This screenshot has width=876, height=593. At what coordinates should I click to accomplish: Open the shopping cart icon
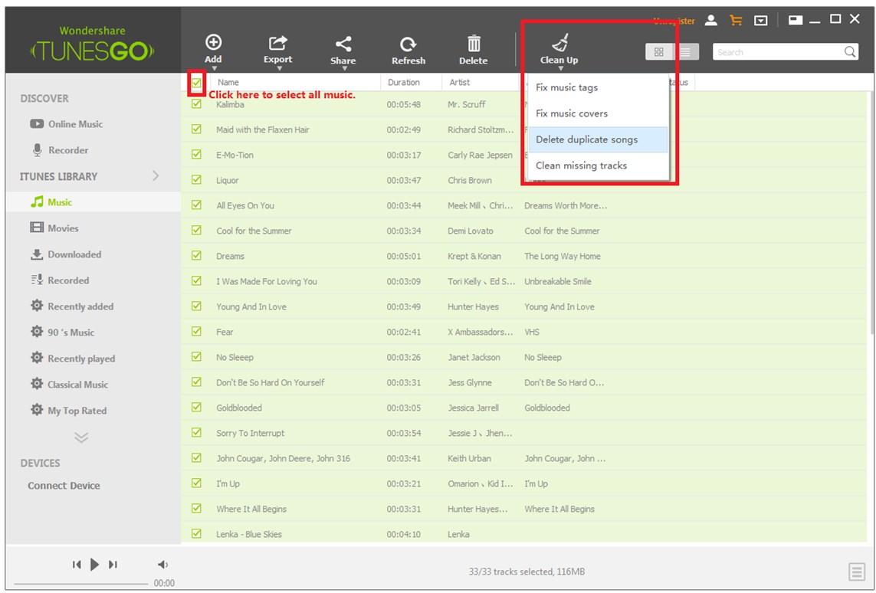pyautogui.click(x=736, y=21)
